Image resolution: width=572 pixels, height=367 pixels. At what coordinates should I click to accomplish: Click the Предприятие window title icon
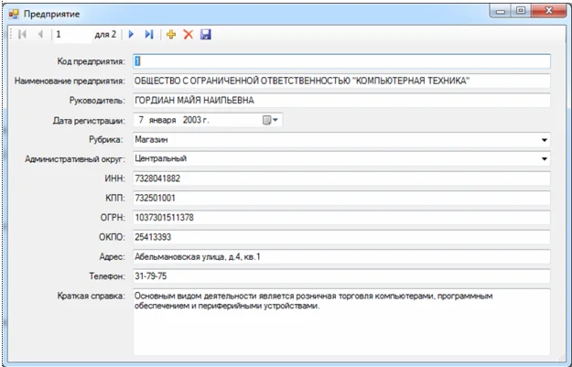click(x=14, y=14)
